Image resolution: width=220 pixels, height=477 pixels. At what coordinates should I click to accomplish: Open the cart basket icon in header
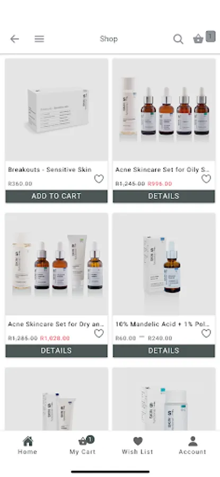tap(198, 39)
